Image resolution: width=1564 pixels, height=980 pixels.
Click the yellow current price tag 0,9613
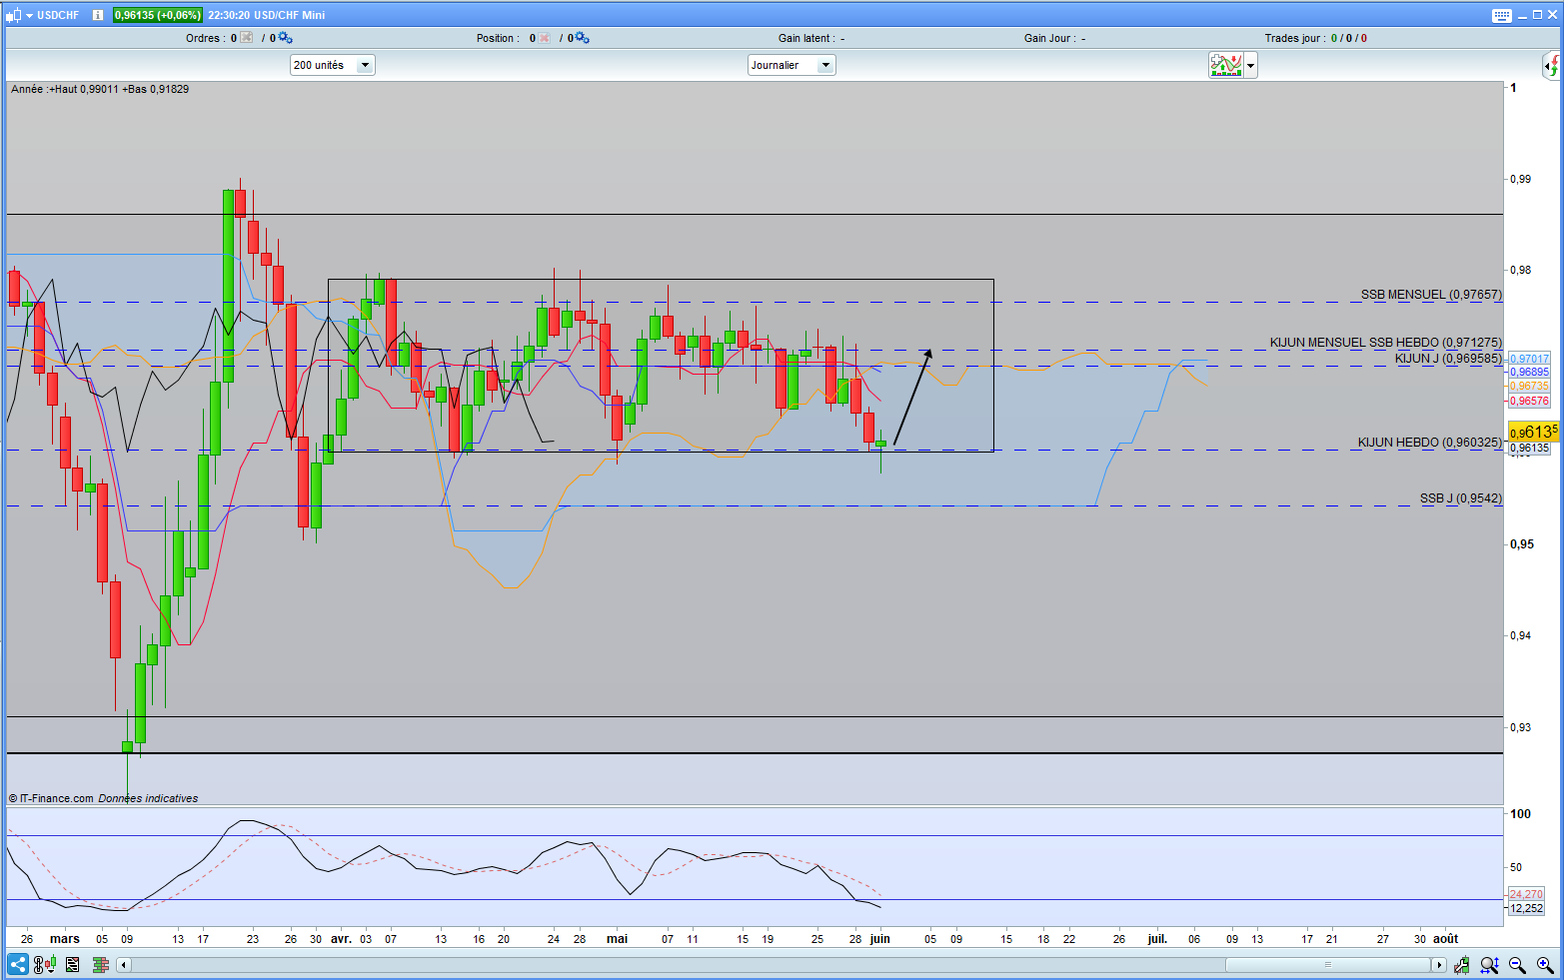point(1533,432)
